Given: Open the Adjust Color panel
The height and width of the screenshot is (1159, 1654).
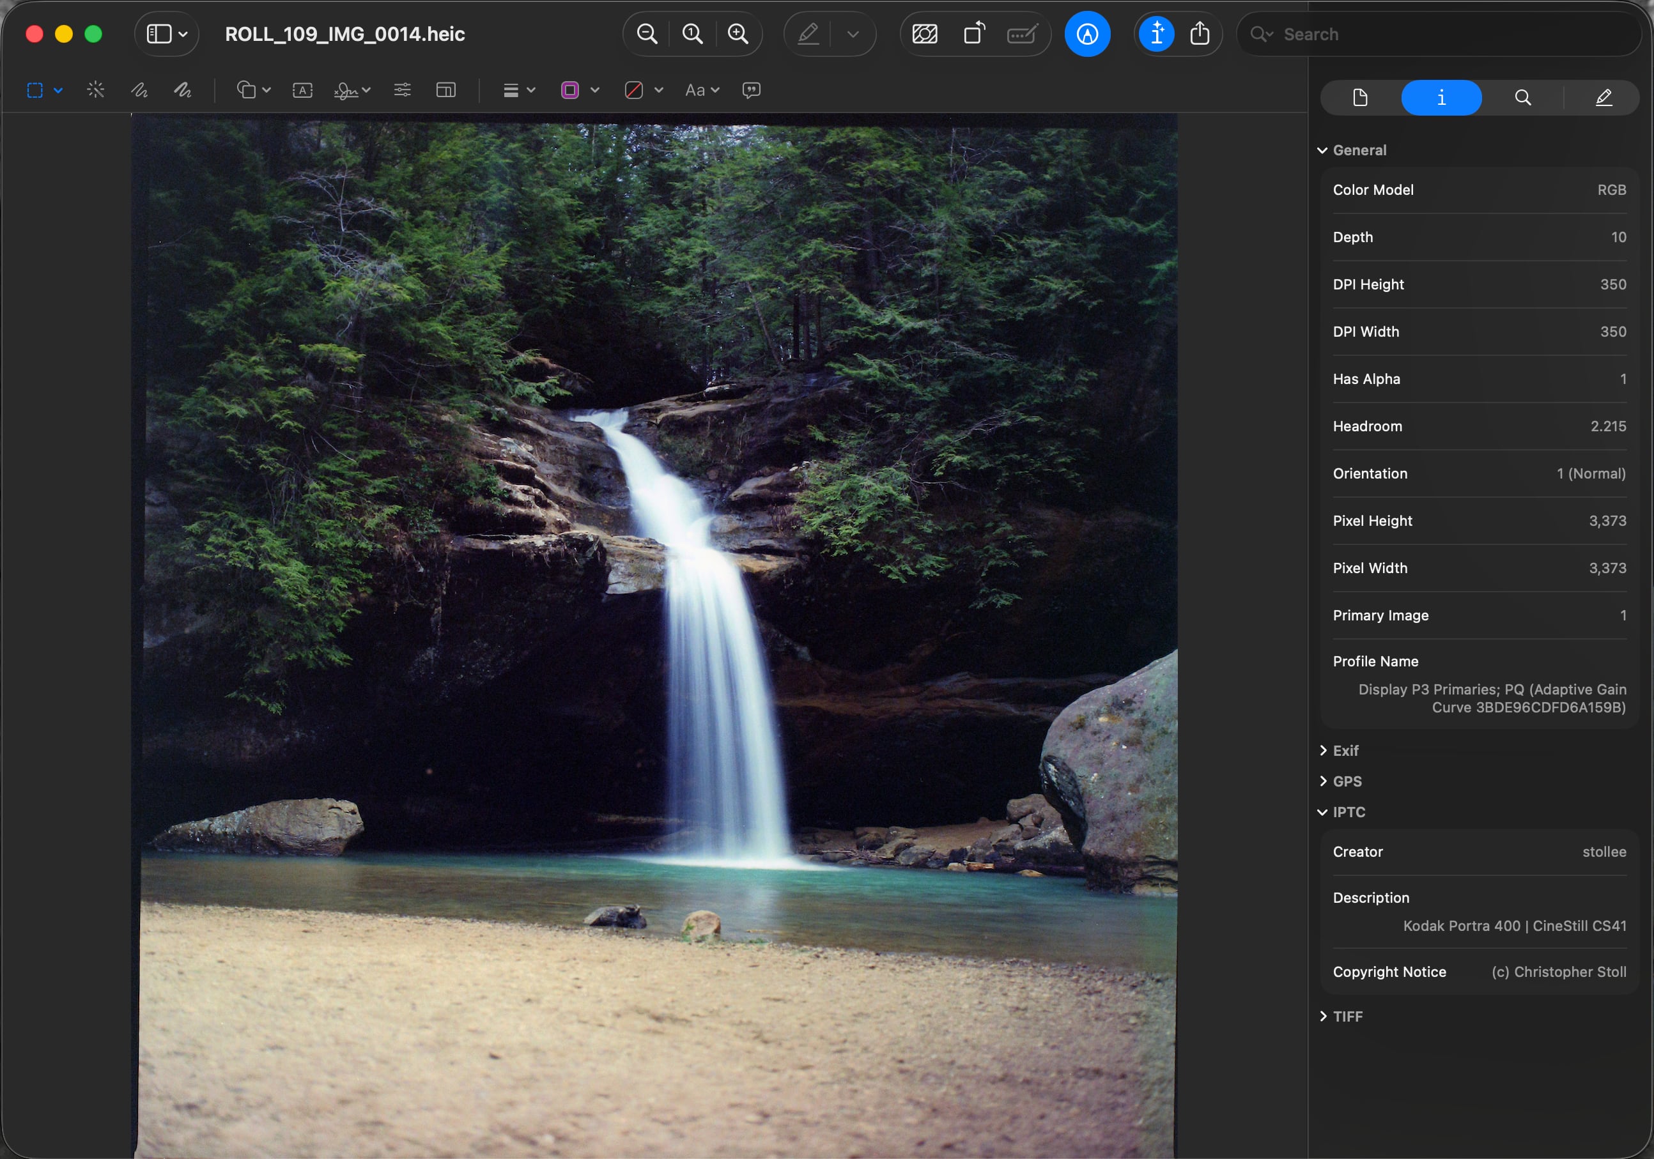Looking at the screenshot, I should [402, 90].
